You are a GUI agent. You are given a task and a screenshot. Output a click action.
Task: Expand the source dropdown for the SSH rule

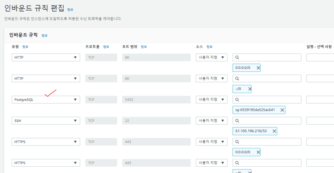(x=212, y=121)
